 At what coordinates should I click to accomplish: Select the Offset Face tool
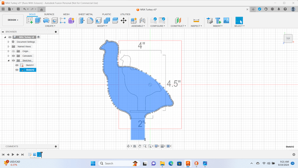tap(115, 20)
